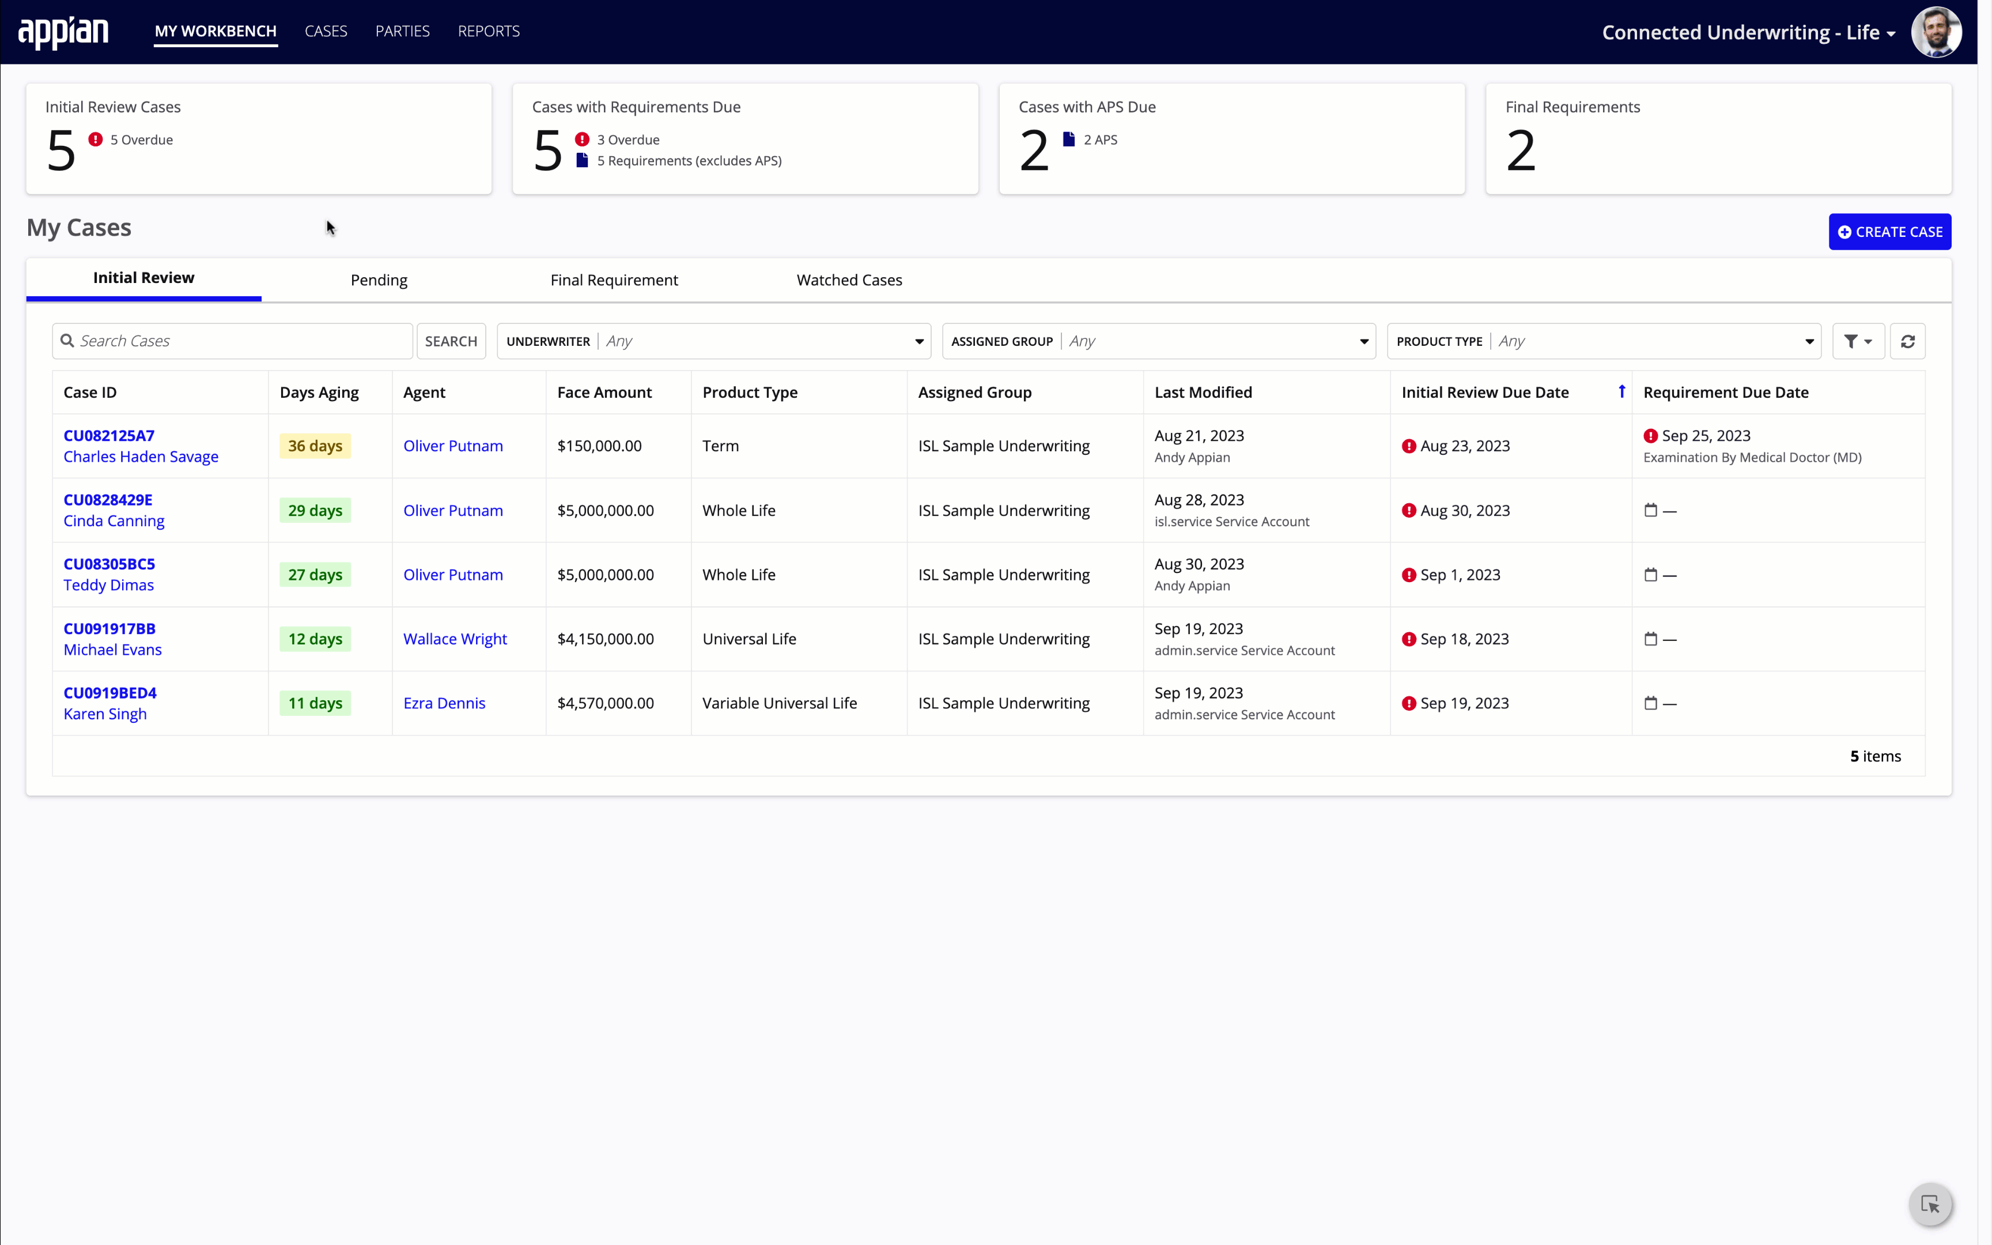Switch to the Pending tab

[379, 280]
